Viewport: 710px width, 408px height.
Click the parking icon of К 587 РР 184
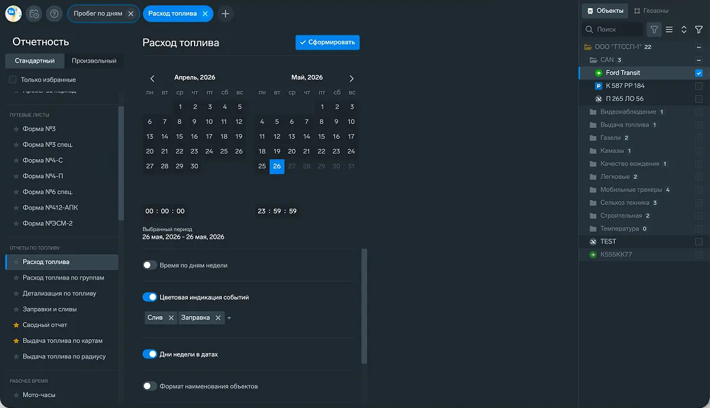[598, 86]
